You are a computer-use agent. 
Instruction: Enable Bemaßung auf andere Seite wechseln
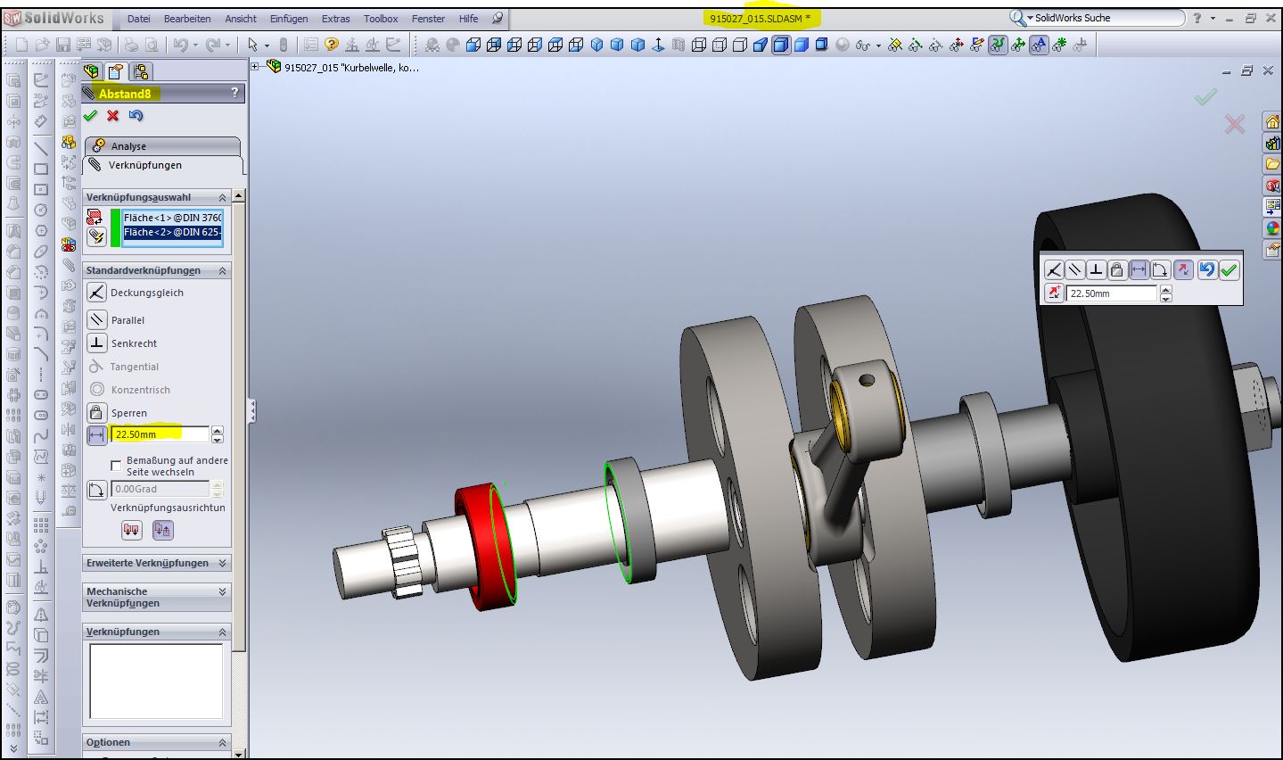pyautogui.click(x=116, y=466)
